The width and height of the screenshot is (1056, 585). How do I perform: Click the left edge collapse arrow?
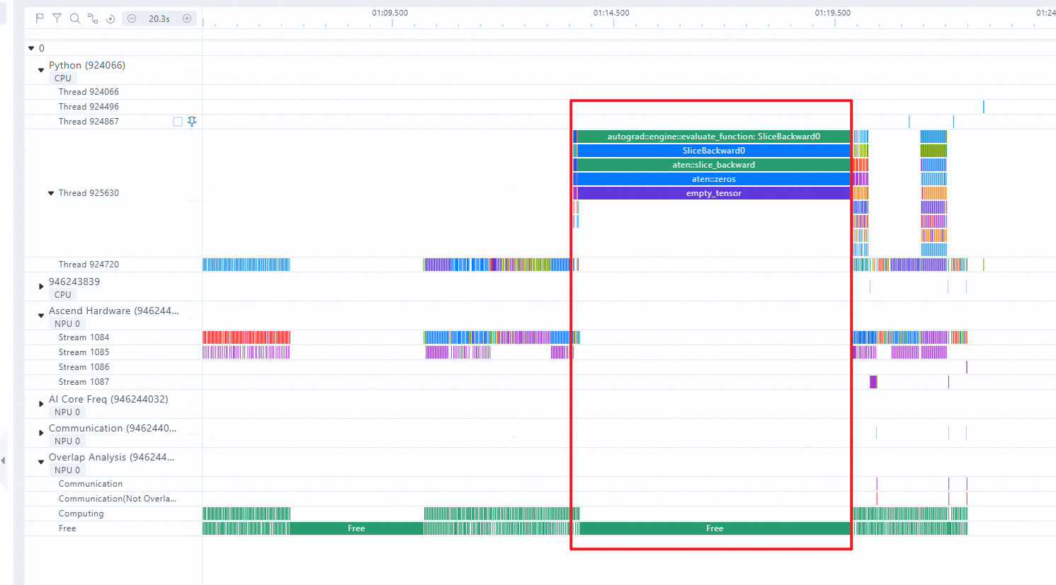tap(3, 461)
